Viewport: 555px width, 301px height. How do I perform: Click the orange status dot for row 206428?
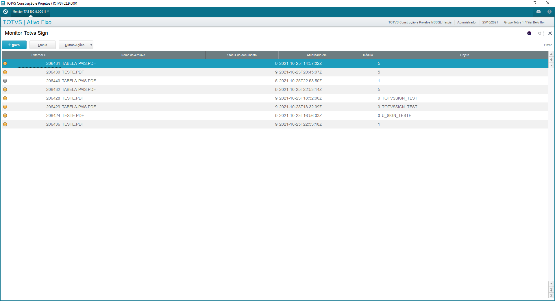click(x=5, y=98)
